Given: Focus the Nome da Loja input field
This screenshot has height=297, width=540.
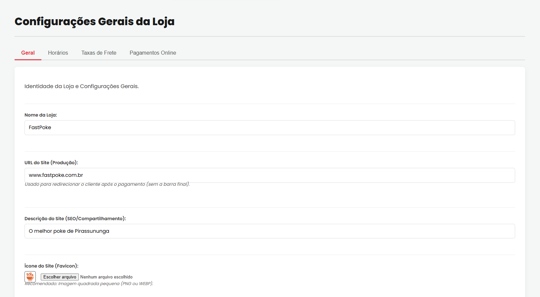Looking at the screenshot, I should coord(270,127).
